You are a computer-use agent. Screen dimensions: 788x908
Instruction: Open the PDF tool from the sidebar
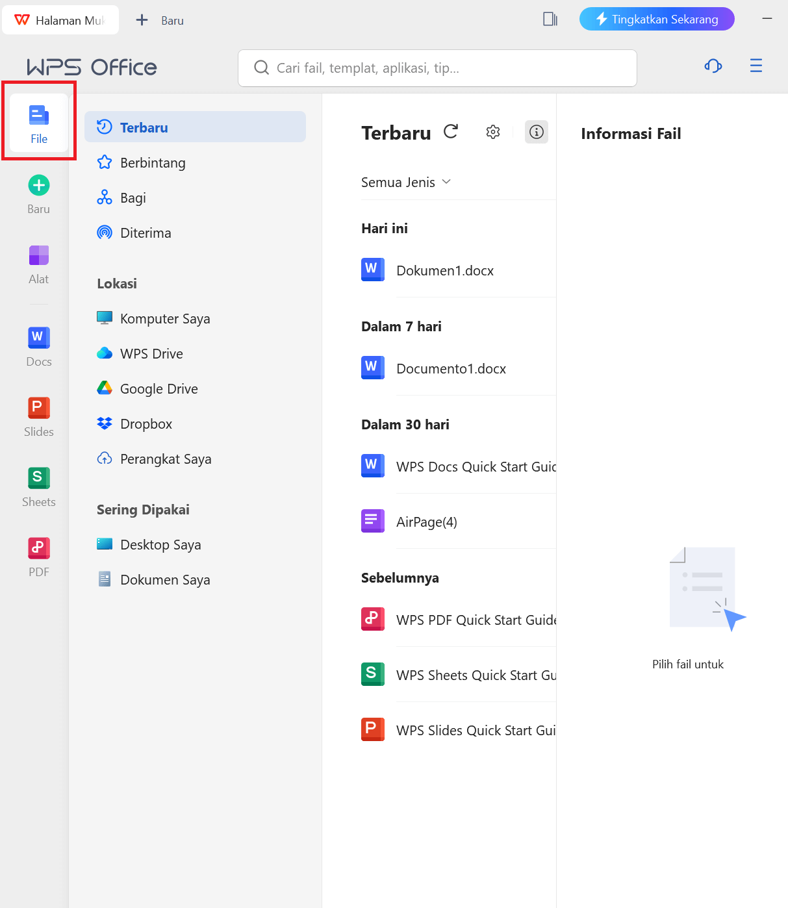pyautogui.click(x=38, y=555)
